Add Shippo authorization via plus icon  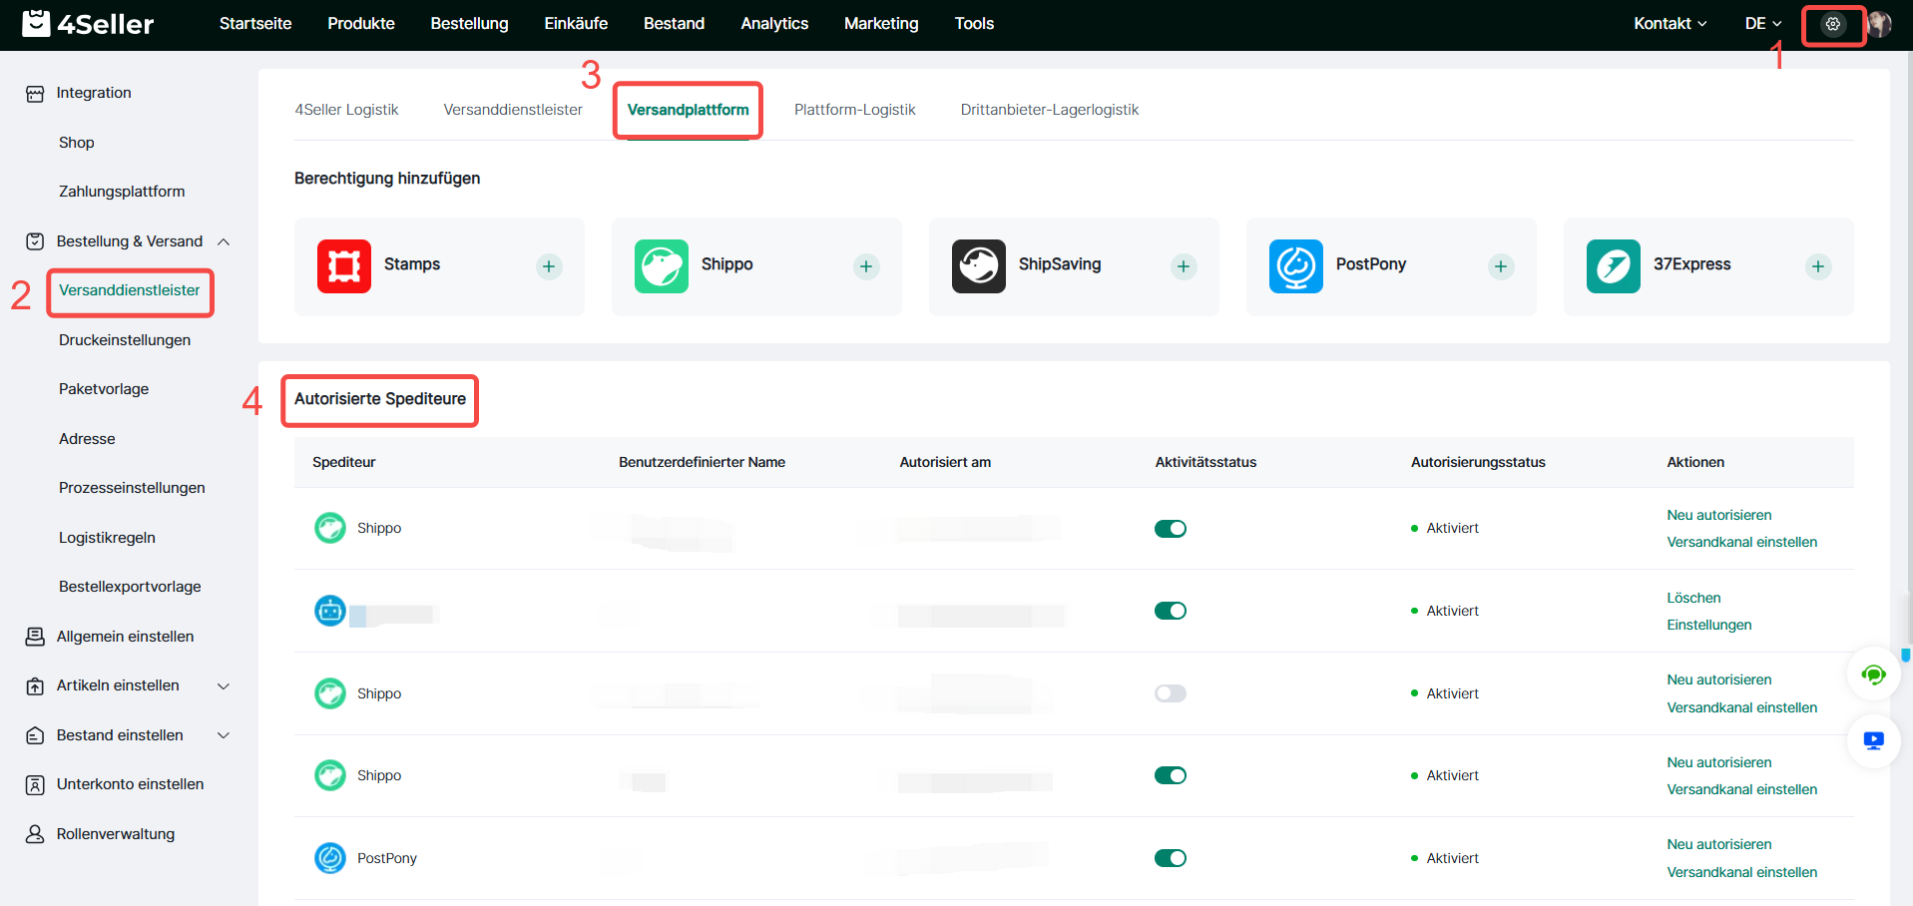(x=866, y=266)
